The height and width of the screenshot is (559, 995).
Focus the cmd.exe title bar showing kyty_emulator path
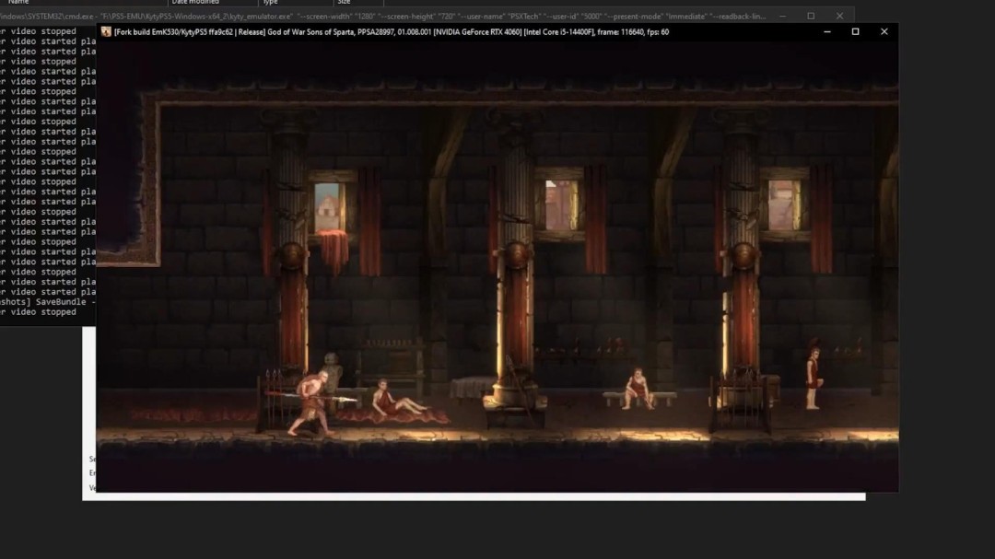click(382, 17)
